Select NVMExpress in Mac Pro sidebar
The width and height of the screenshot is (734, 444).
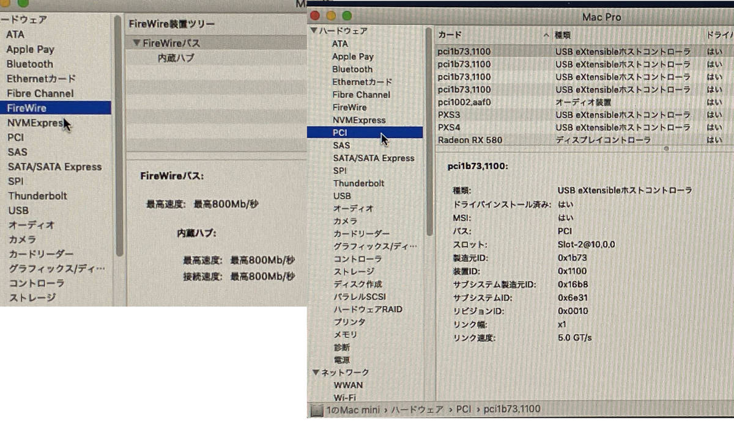tap(359, 120)
